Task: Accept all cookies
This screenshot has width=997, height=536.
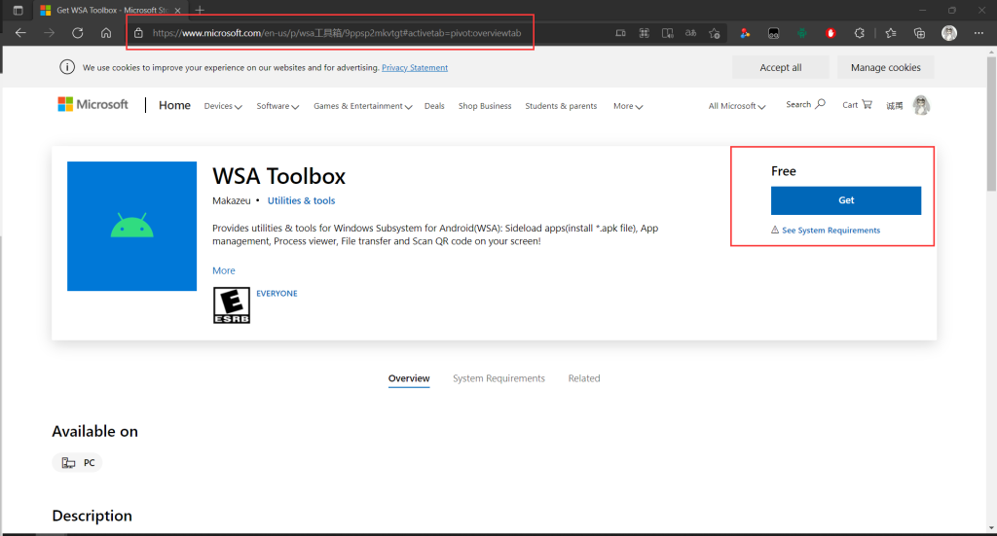Action: 781,68
